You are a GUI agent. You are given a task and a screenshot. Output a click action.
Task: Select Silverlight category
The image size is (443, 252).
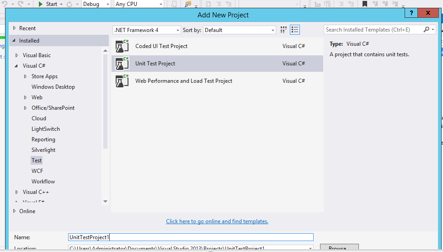(x=43, y=150)
